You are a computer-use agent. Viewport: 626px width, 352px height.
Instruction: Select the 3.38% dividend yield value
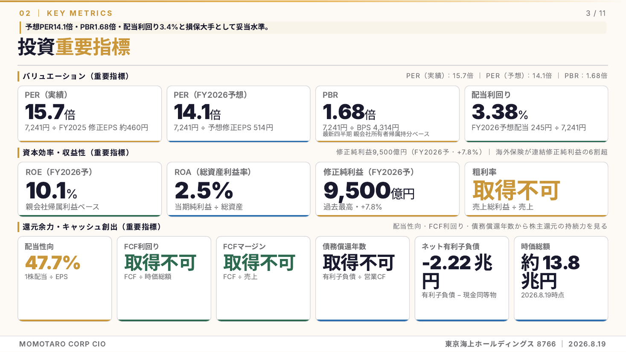coord(500,112)
